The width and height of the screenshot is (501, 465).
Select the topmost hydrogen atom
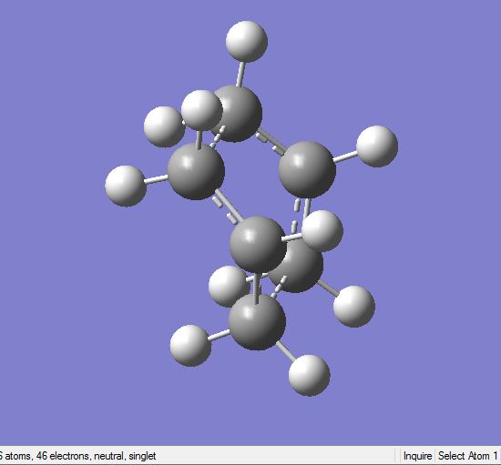[x=247, y=42]
